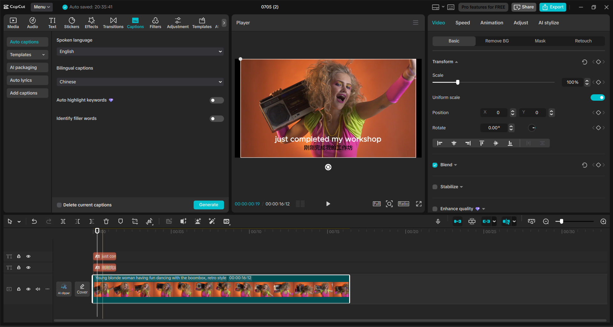Screen dimensions: 613x327
Task: Open the Effects panel
Action: click(x=91, y=23)
